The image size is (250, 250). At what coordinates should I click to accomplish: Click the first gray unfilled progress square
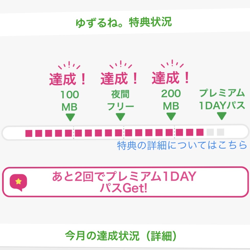pos(210,132)
